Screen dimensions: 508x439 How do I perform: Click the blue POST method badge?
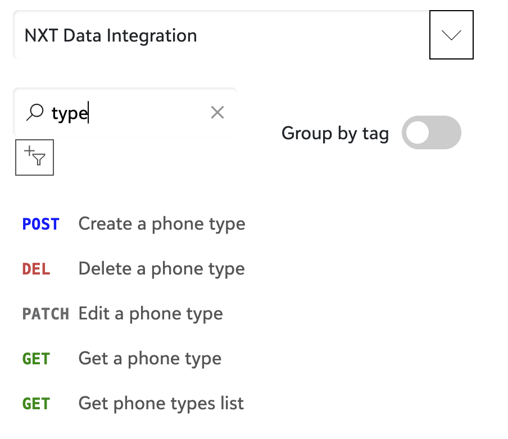pyautogui.click(x=40, y=224)
